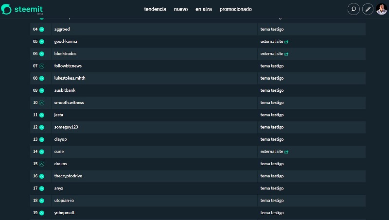
Task: Open the utopian-io witness profile
Action: (64, 201)
